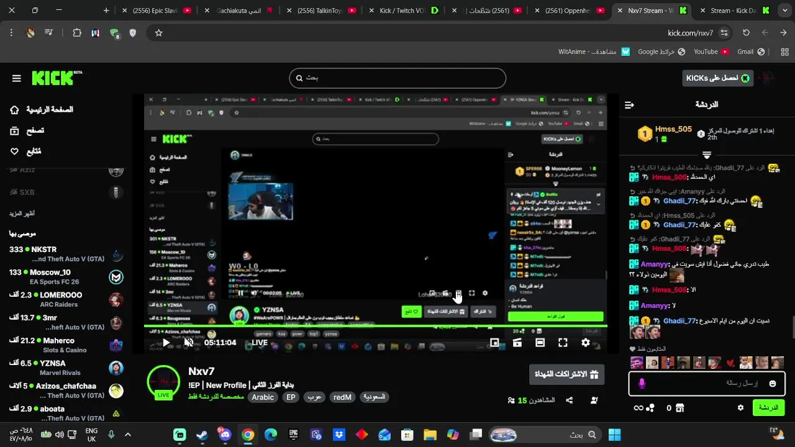The height and width of the screenshot is (447, 795).
Task: Expand recommended channels with أظهر المزيد
Action: pos(22,214)
